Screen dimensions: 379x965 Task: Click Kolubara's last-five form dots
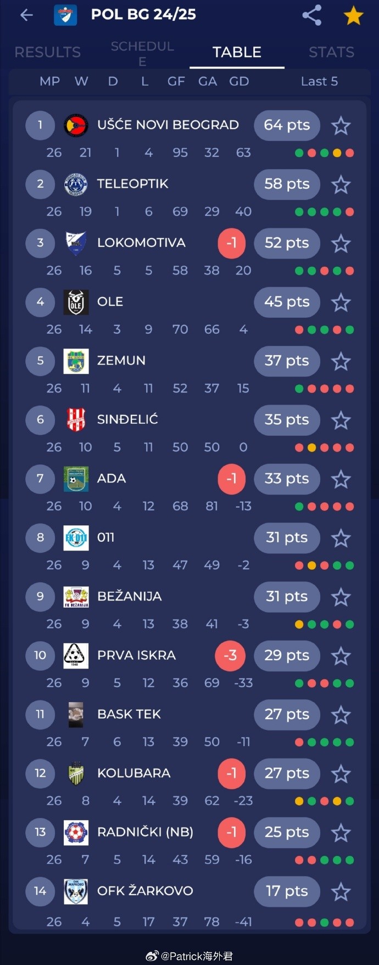tap(324, 801)
